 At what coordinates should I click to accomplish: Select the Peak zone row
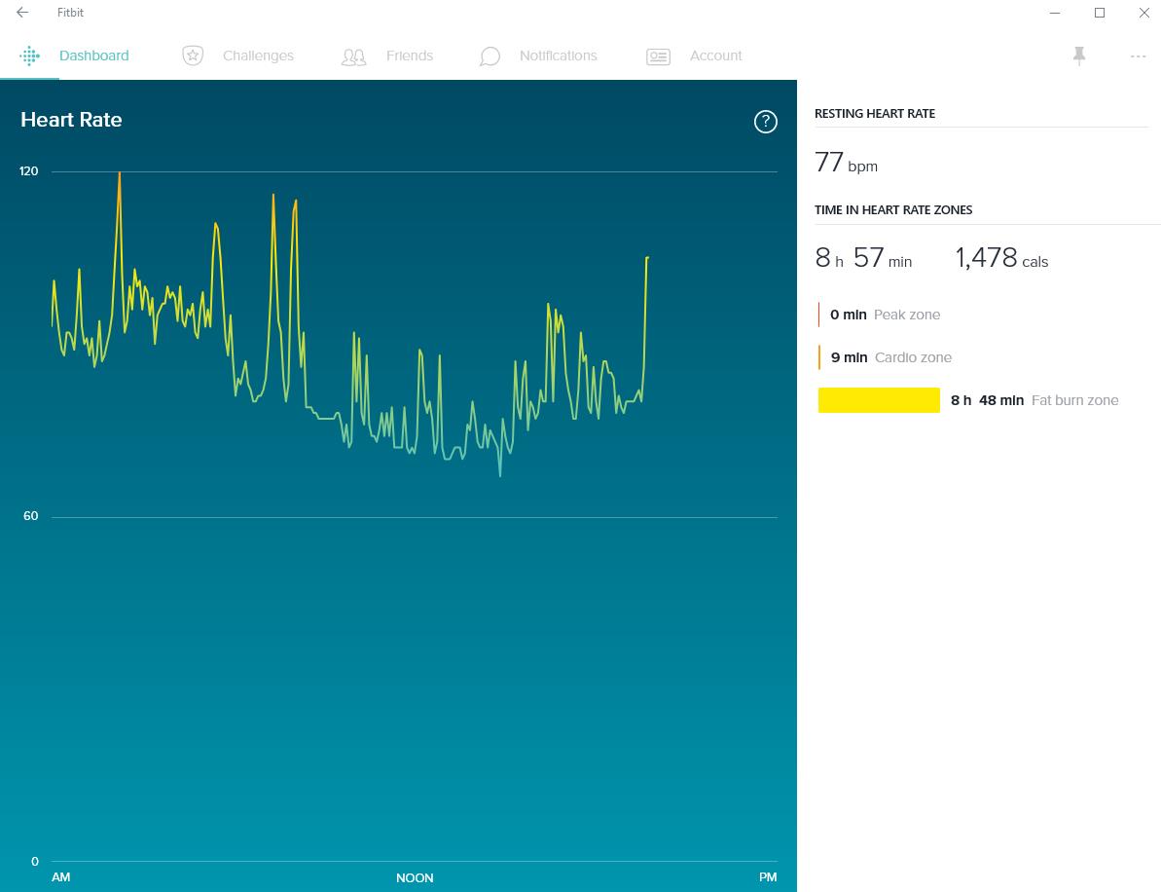point(885,315)
